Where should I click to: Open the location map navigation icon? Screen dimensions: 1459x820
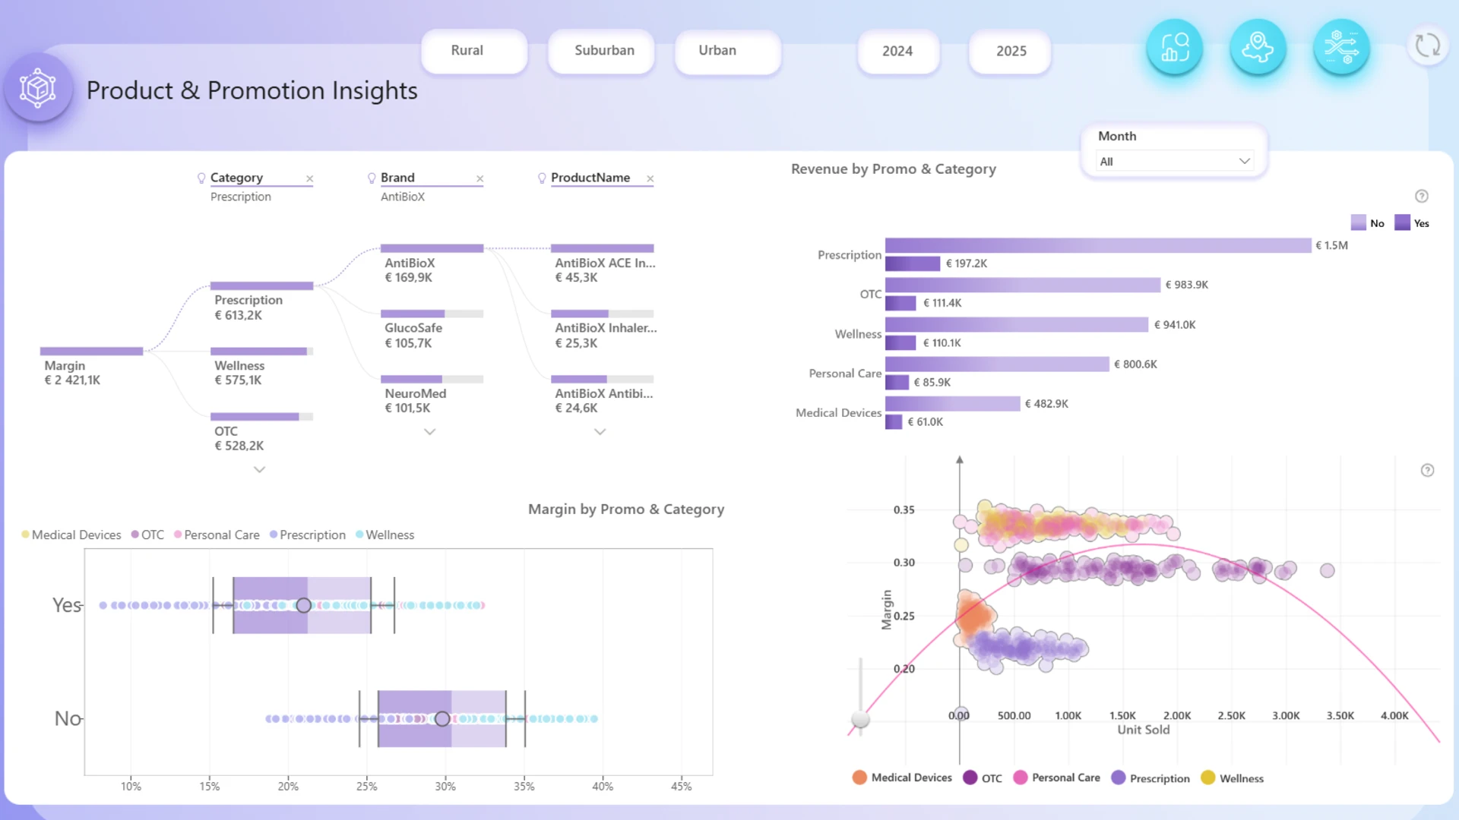pyautogui.click(x=1258, y=47)
